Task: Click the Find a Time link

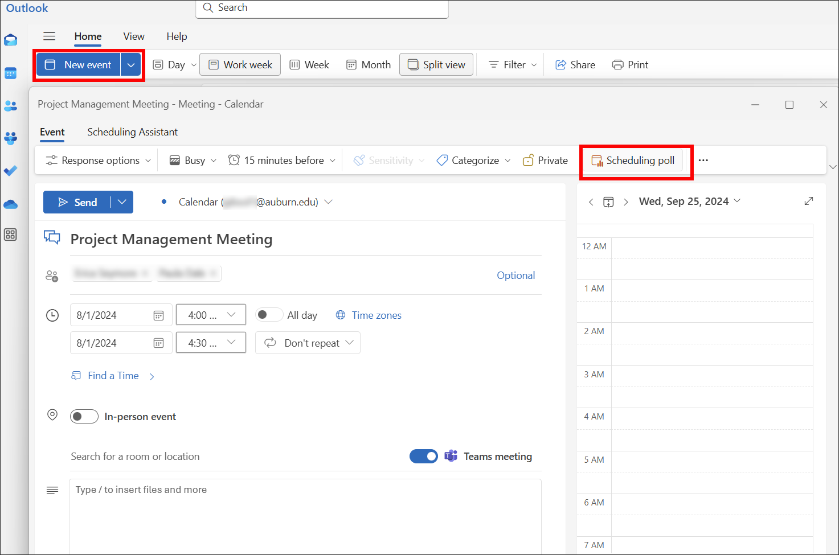Action: (x=113, y=376)
